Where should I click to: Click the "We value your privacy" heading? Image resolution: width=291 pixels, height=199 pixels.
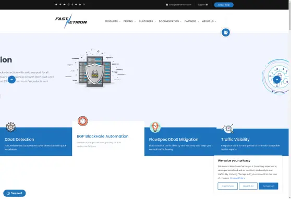coord(234,160)
